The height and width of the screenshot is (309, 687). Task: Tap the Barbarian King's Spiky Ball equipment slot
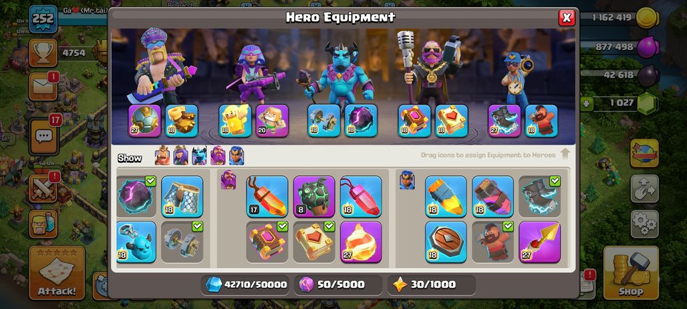coord(144,120)
